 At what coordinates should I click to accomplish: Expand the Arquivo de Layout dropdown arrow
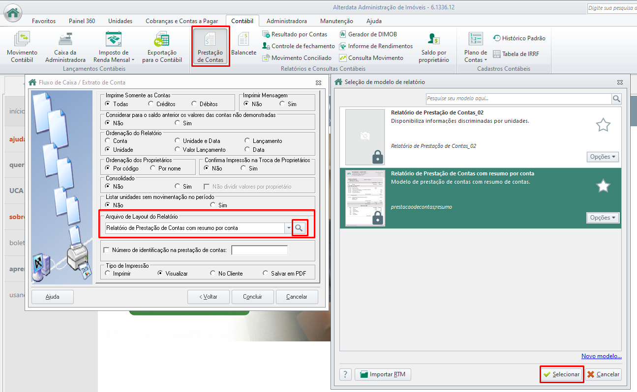(x=288, y=228)
